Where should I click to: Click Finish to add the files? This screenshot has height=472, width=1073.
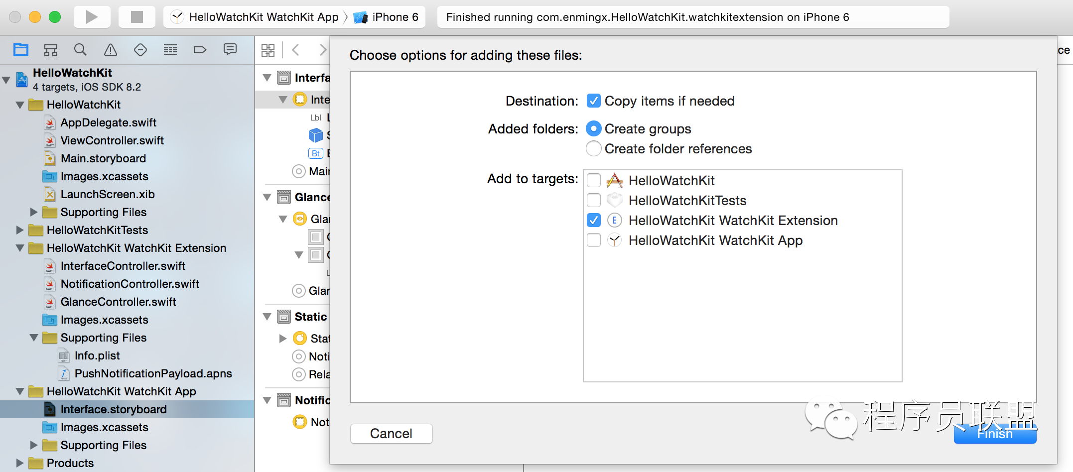(x=995, y=434)
